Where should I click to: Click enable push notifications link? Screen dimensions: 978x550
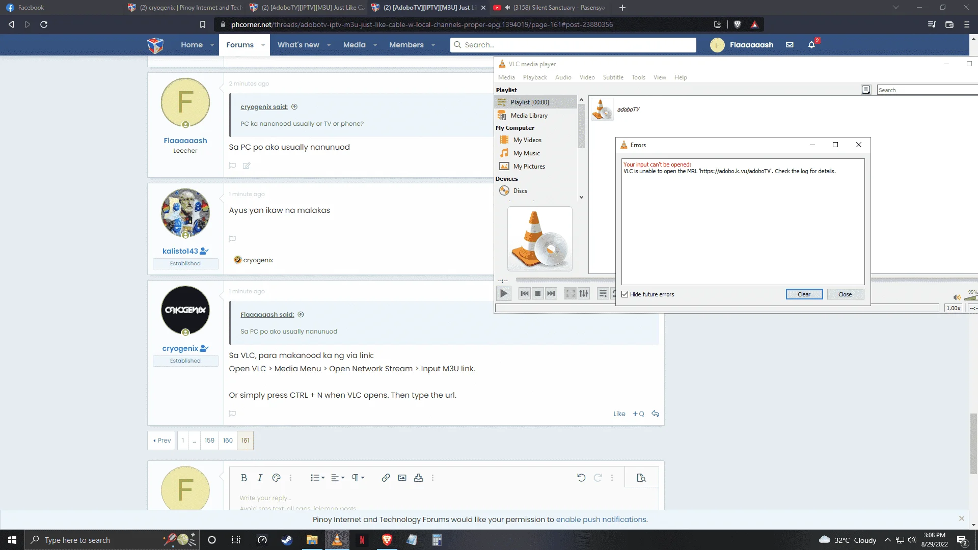601,519
